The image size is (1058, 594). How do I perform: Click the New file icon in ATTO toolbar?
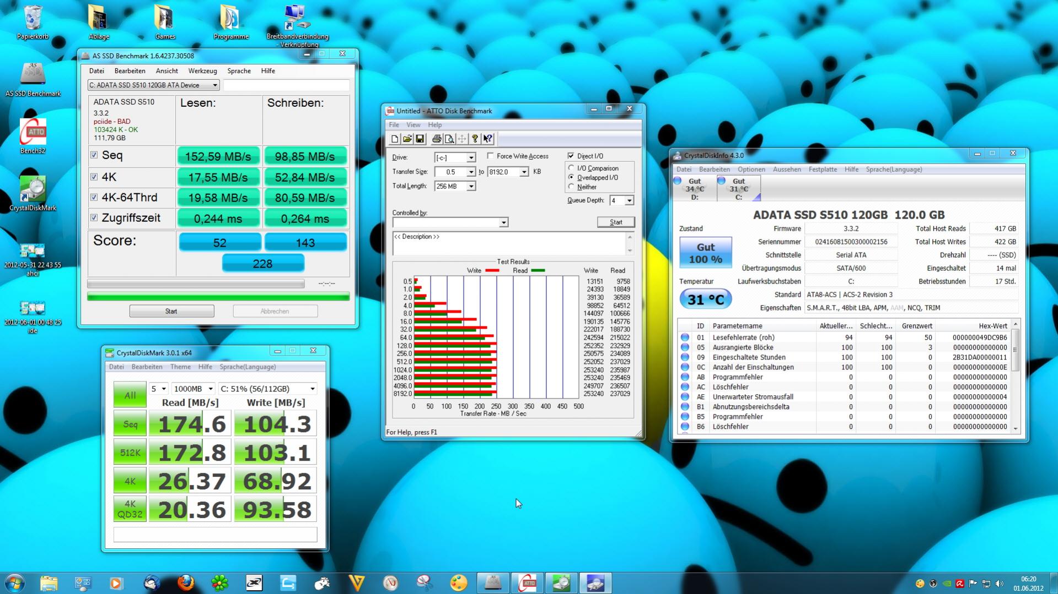tap(394, 139)
